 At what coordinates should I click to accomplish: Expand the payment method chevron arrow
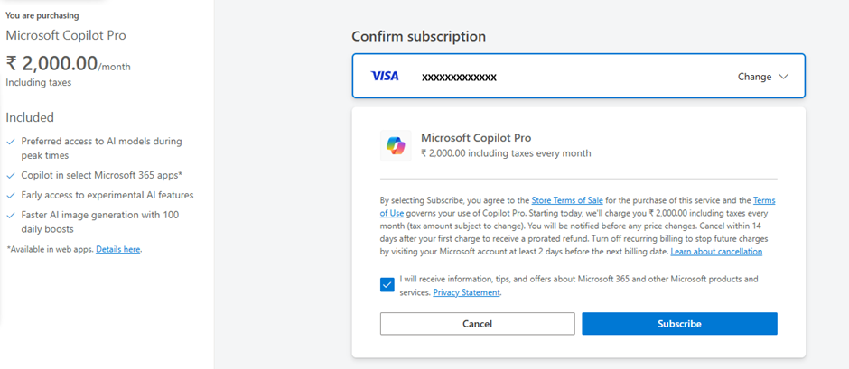click(x=783, y=77)
